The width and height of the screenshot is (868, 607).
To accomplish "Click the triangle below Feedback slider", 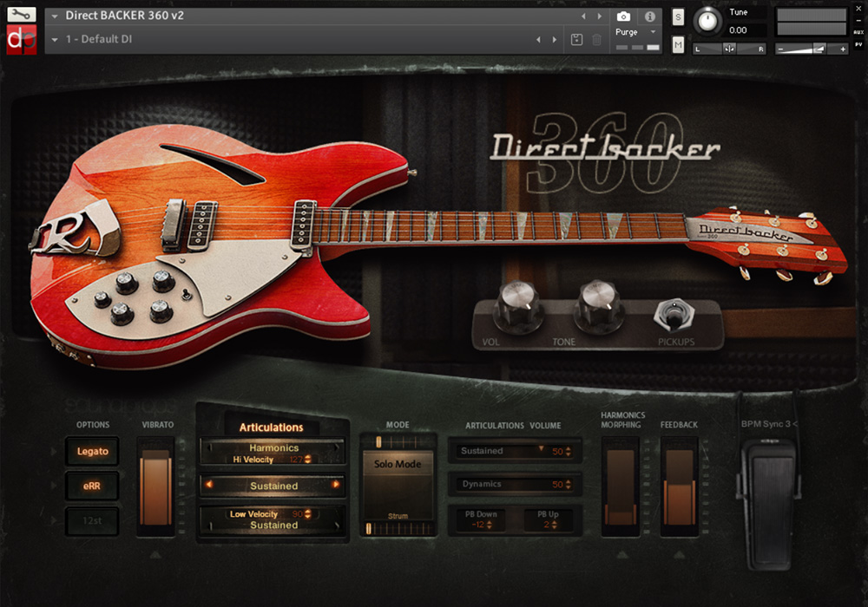I will [680, 554].
